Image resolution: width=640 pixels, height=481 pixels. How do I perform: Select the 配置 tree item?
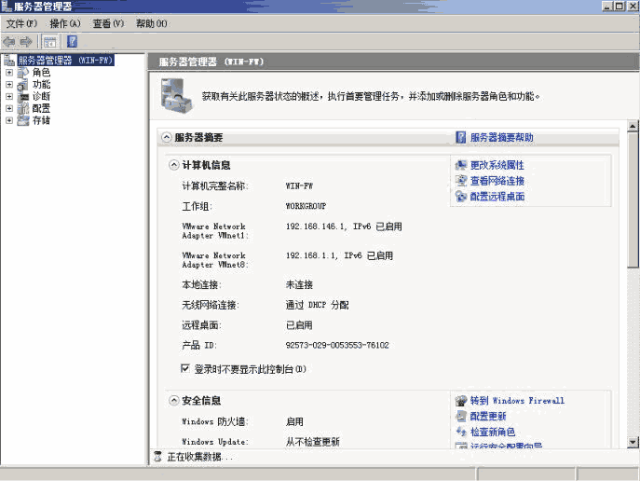pos(41,109)
